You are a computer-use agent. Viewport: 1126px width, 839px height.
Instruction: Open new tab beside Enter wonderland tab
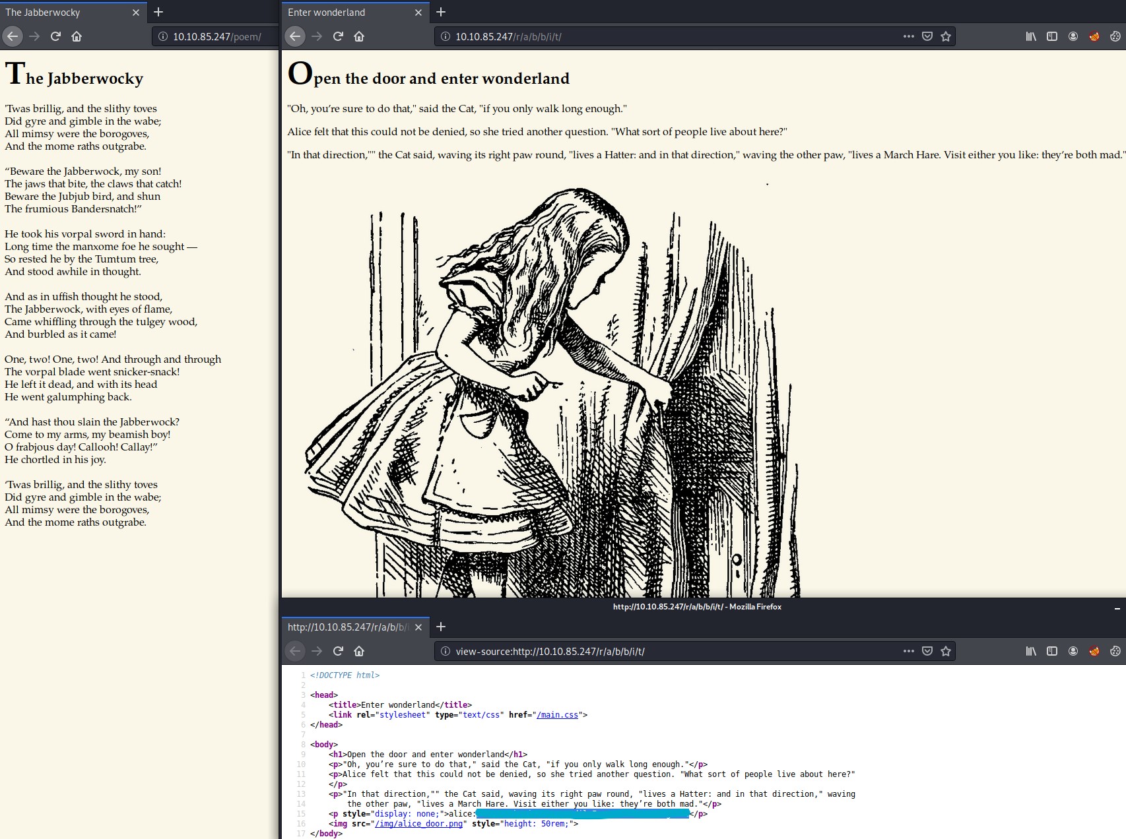(441, 12)
